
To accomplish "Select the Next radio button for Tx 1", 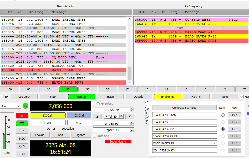I will coord(223,115).
